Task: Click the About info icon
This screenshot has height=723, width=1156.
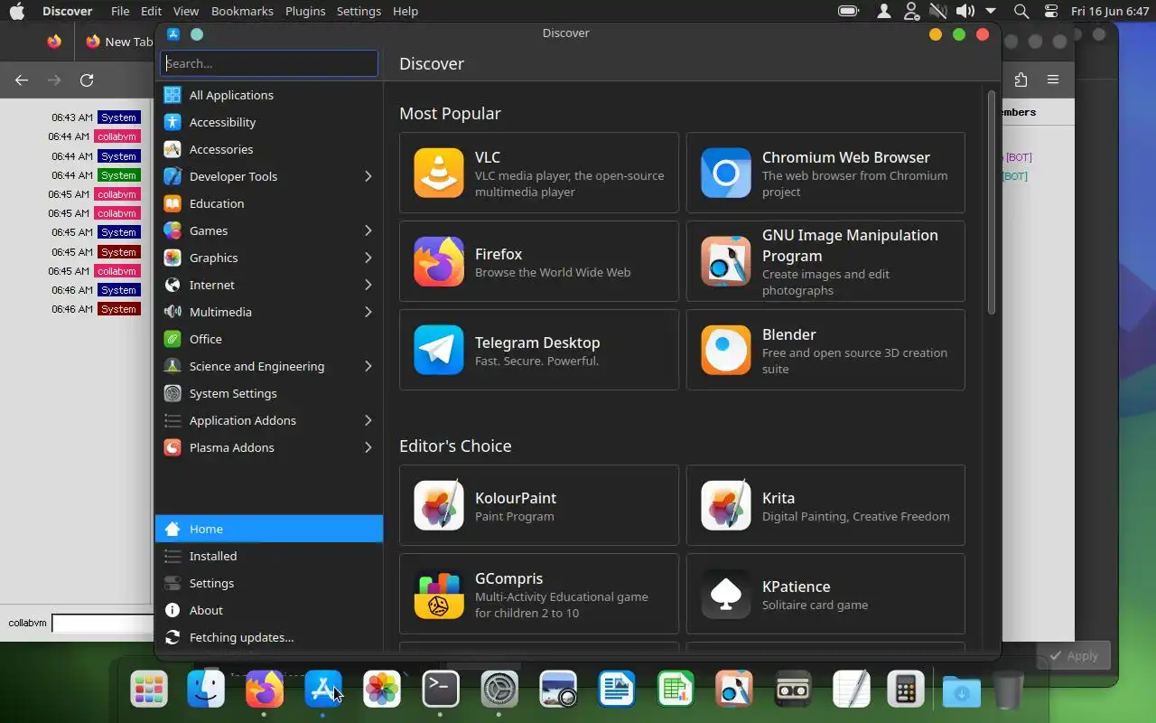Action: (172, 610)
